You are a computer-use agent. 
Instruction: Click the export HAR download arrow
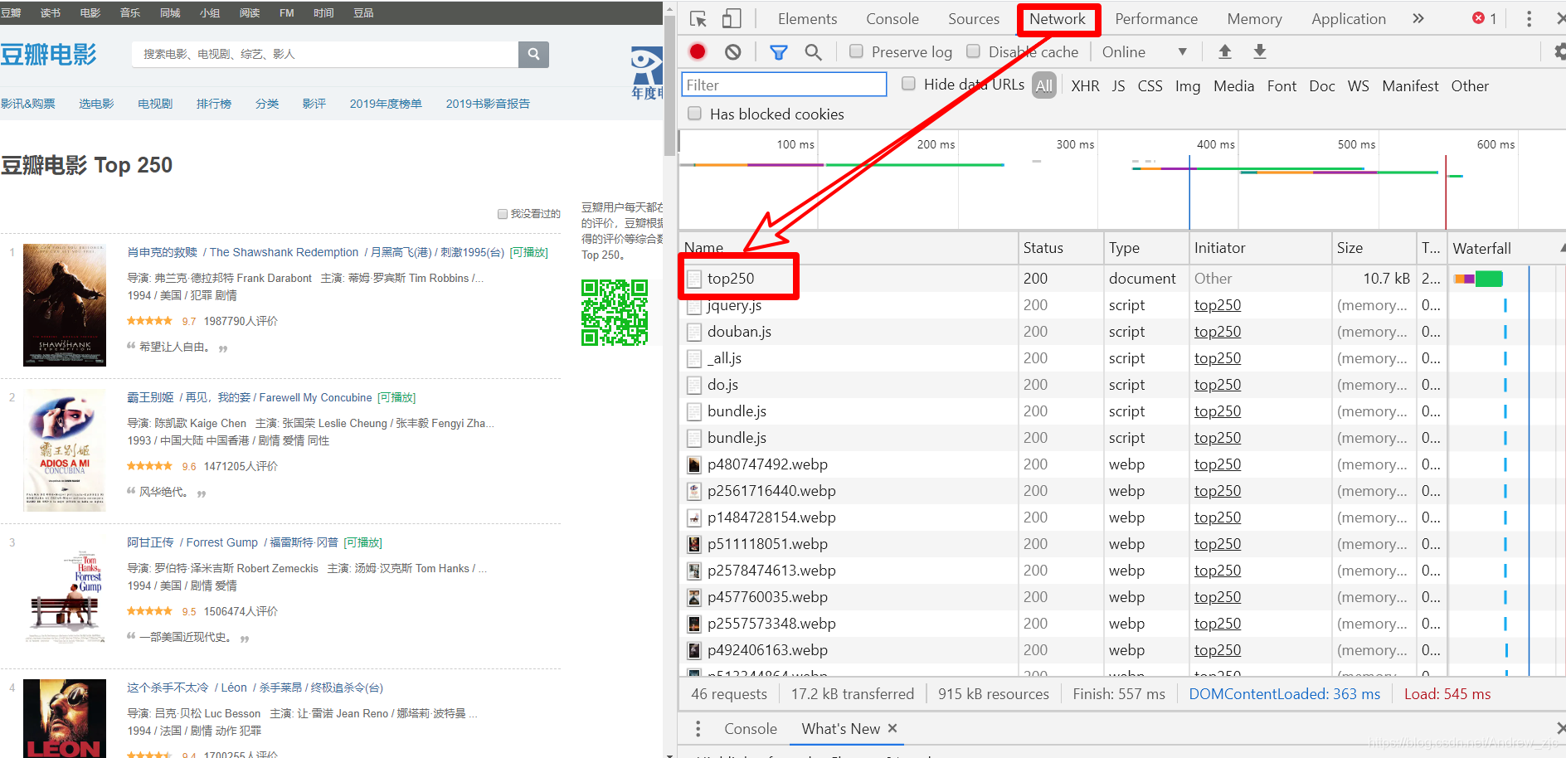pos(1259,52)
